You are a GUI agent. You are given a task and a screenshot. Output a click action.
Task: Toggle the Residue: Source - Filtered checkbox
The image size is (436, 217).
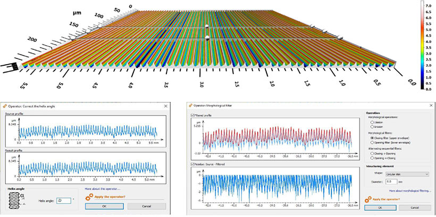pyautogui.click(x=192, y=165)
